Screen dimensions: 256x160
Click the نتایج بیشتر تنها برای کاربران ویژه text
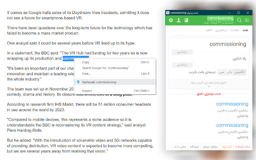point(209,83)
